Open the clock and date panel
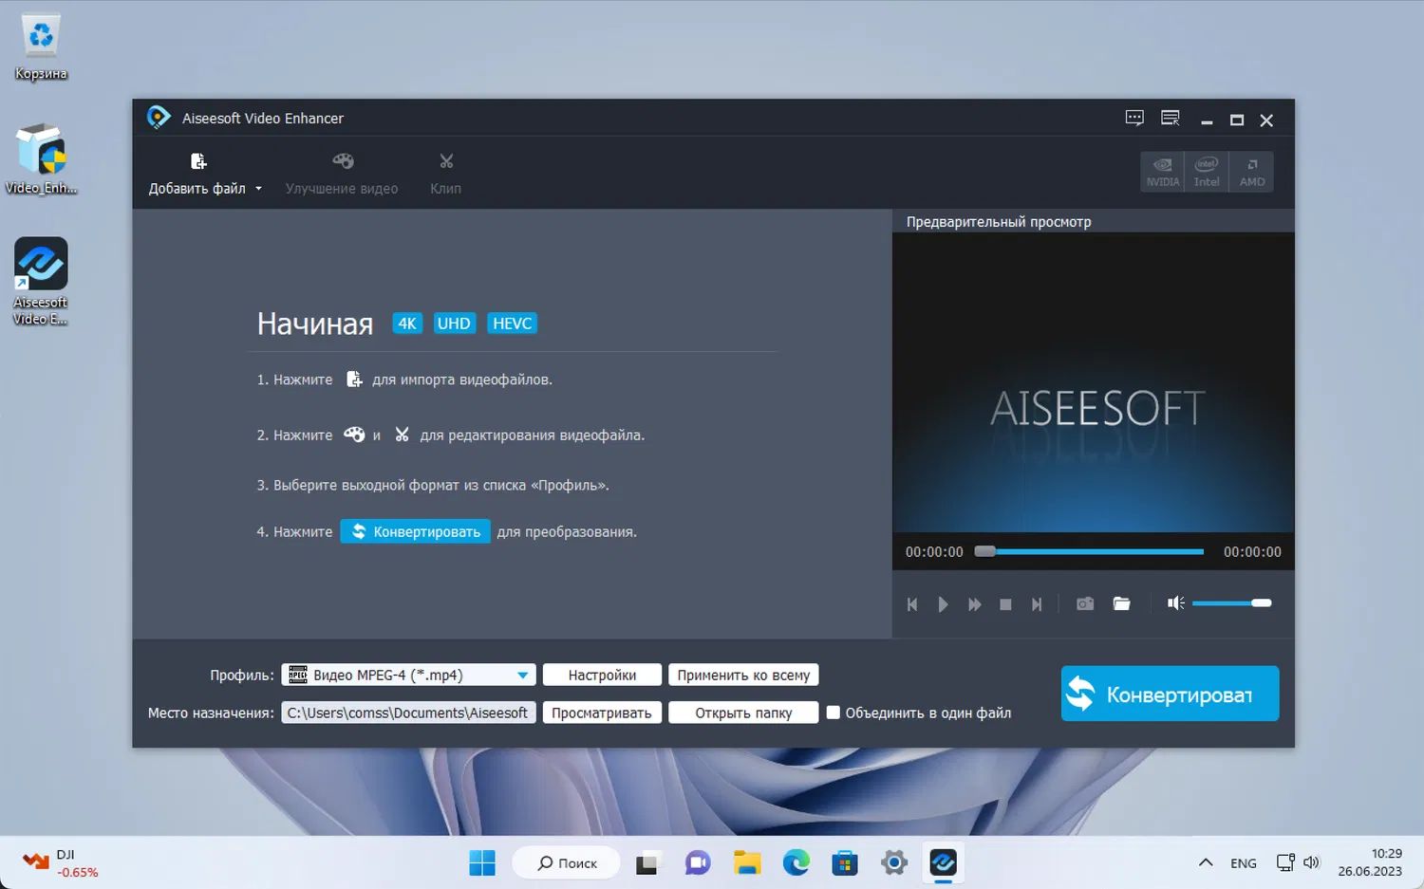 point(1370,862)
